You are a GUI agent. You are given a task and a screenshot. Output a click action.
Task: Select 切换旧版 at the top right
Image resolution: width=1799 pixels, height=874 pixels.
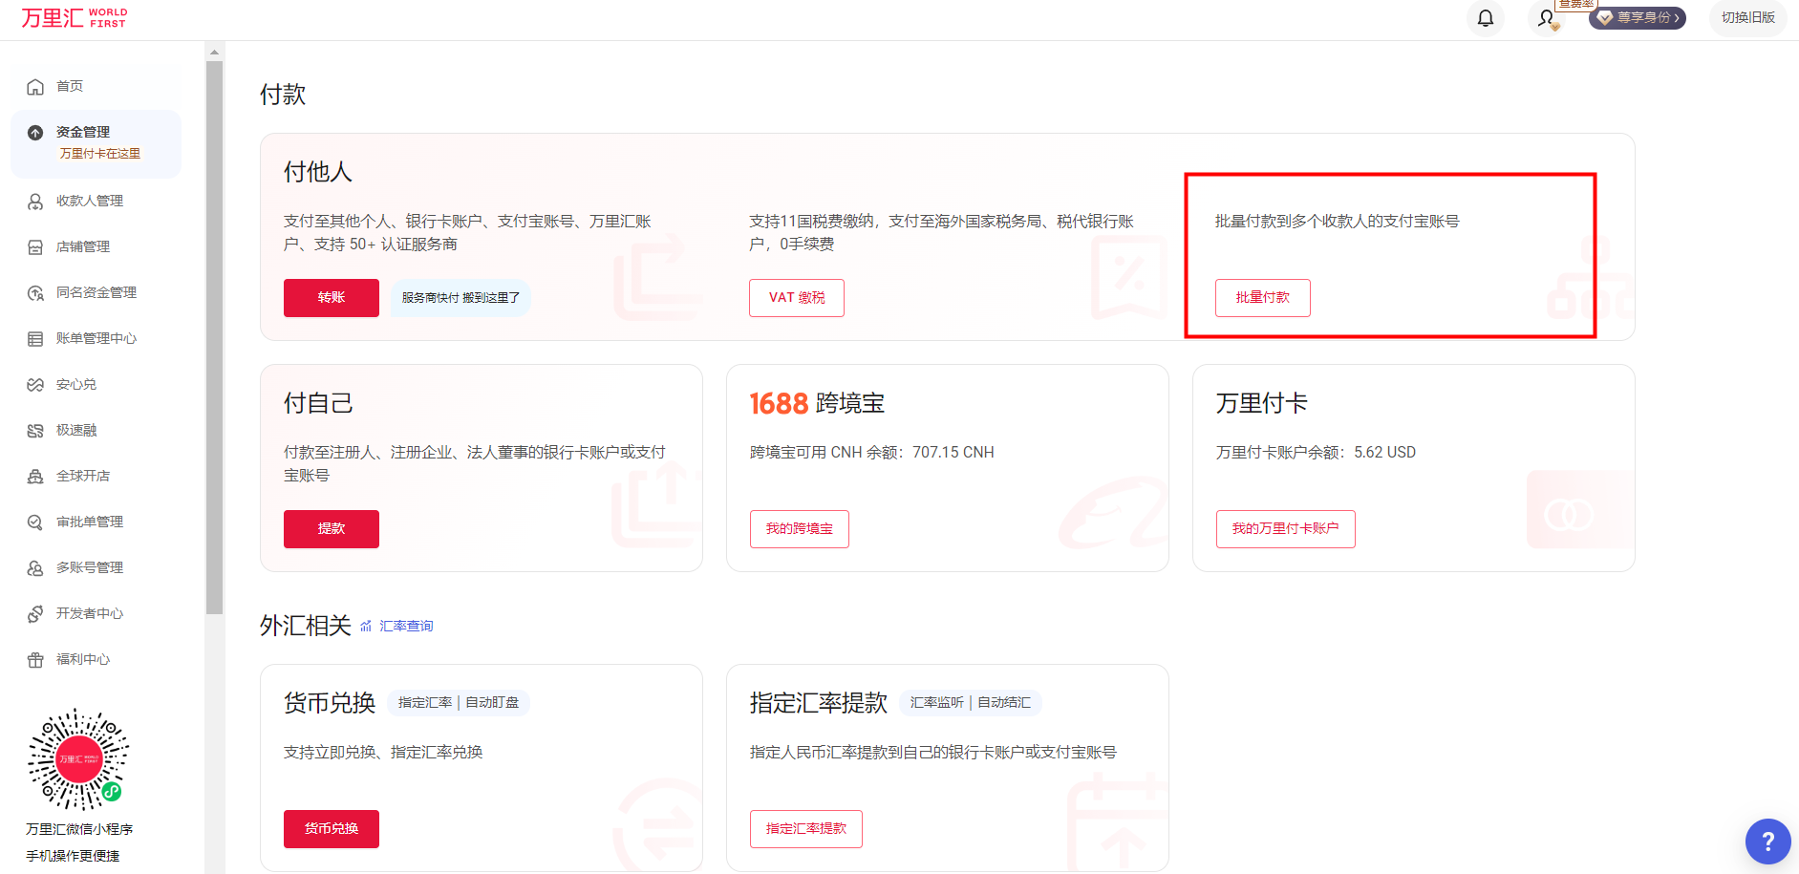point(1747,17)
